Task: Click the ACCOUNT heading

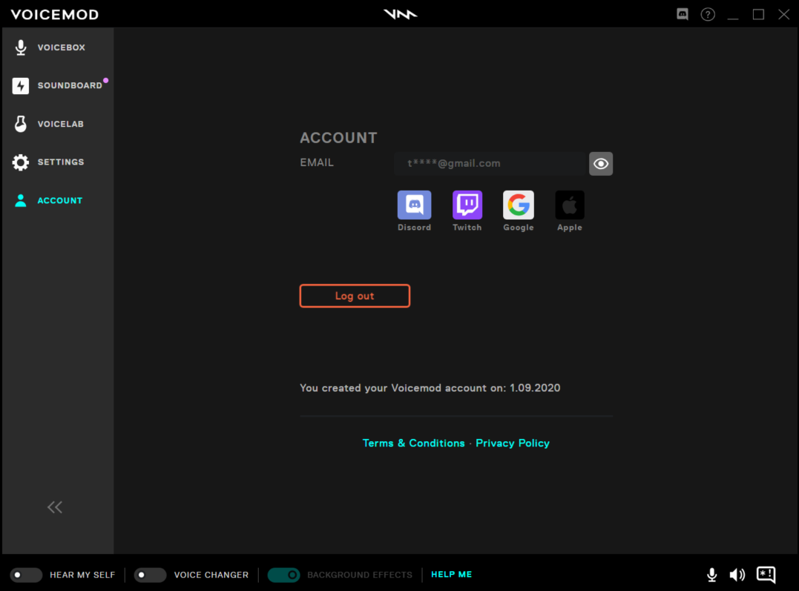Action: (x=338, y=138)
